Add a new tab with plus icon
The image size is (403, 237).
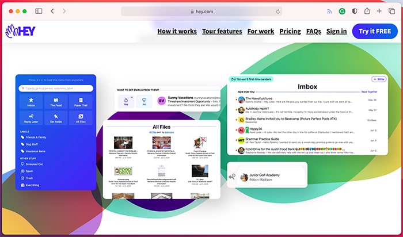point(379,11)
